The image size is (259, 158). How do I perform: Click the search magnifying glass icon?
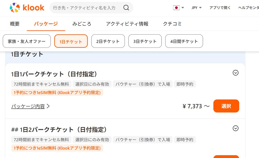(126, 8)
